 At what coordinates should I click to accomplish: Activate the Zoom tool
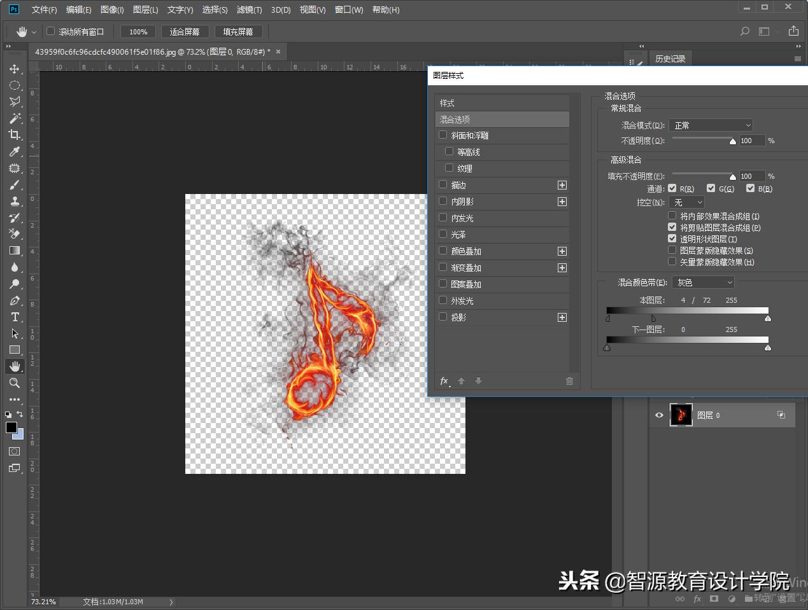15,383
